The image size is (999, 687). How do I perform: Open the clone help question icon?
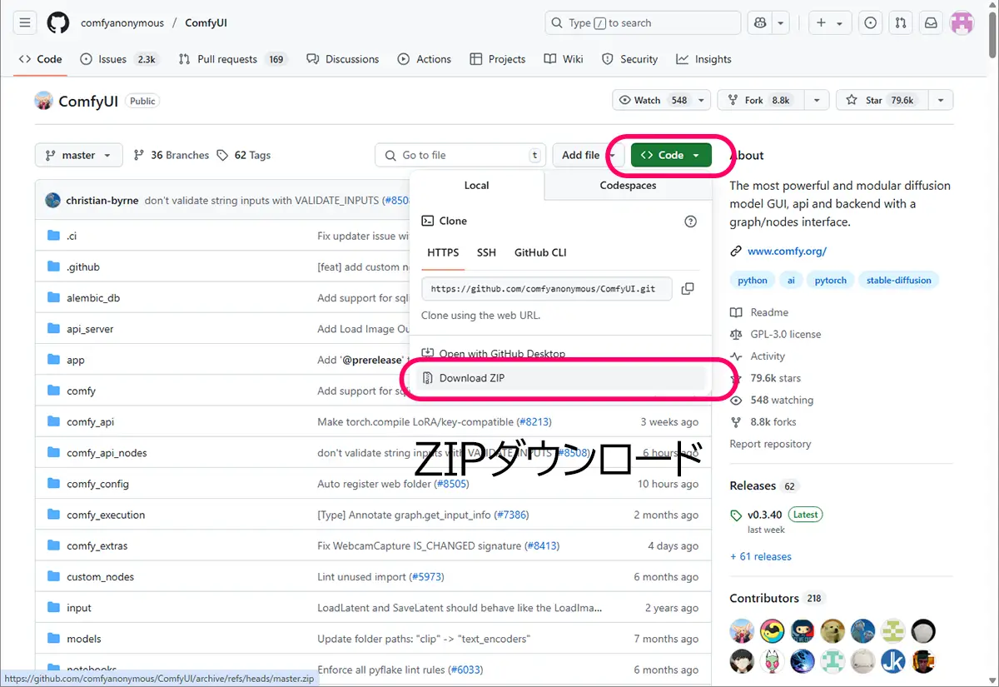(x=690, y=222)
